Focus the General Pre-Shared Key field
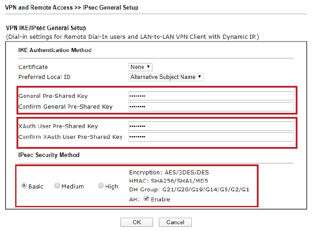Screen dimensions: 314x231 211,96
